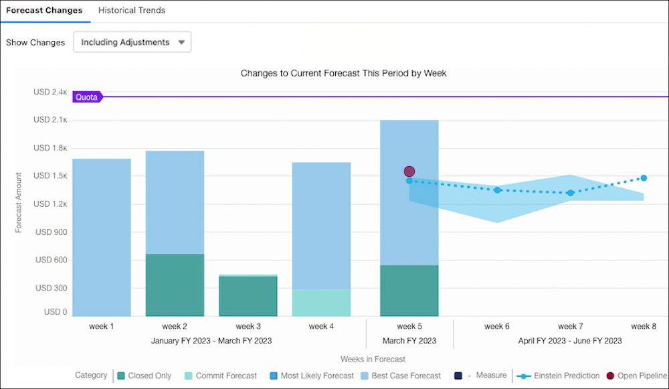Image resolution: width=669 pixels, height=389 pixels.
Task: Click the Open Pipeline dot on week 5
Action: point(409,172)
